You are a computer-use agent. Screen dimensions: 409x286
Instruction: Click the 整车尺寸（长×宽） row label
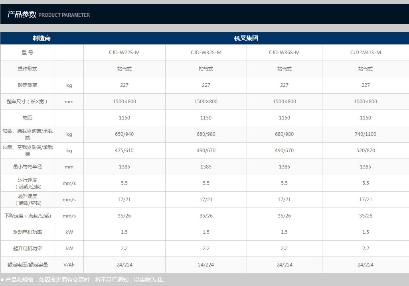click(28, 101)
